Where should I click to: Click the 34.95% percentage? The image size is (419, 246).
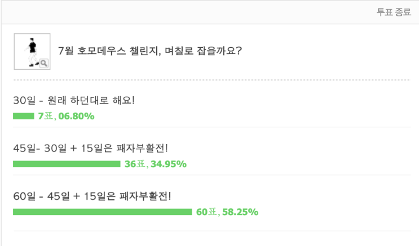168,164
